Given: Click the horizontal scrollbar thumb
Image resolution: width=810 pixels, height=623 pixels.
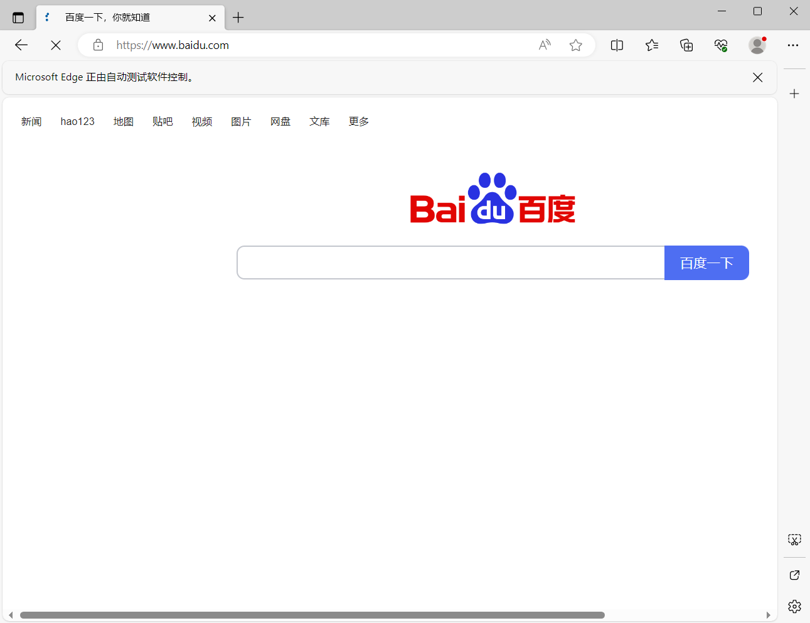Looking at the screenshot, I should click(312, 615).
